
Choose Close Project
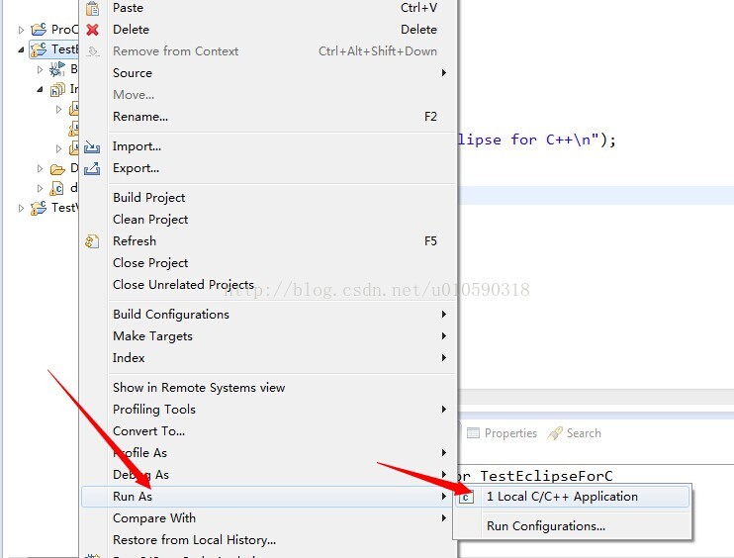(268, 263)
